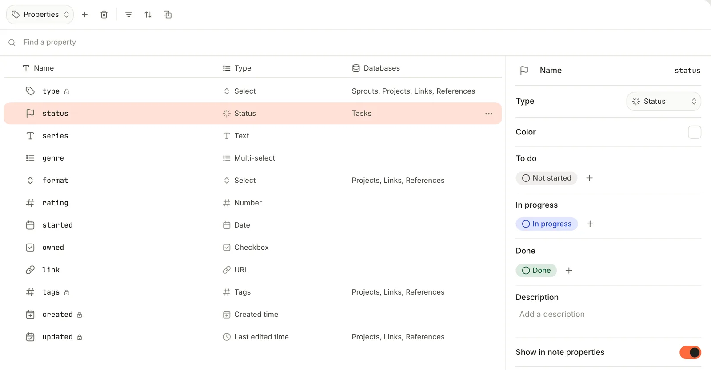Click the duplicate copy icon in toolbar
The image size is (711, 370).
pos(168,15)
